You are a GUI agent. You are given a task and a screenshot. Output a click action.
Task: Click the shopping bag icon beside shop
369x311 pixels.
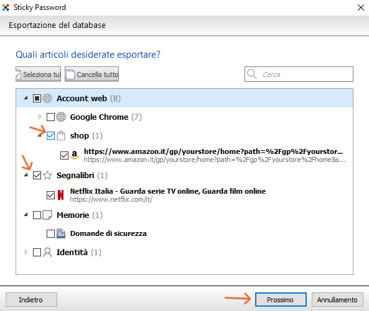(61, 135)
